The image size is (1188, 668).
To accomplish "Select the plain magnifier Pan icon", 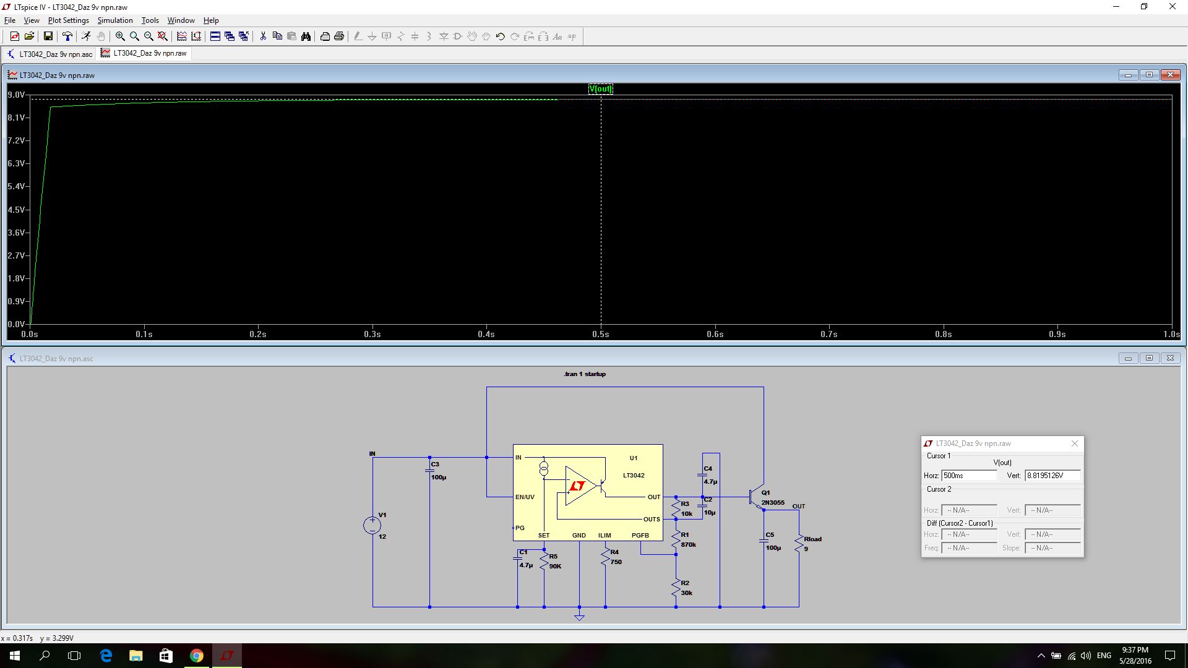I will coord(134,36).
